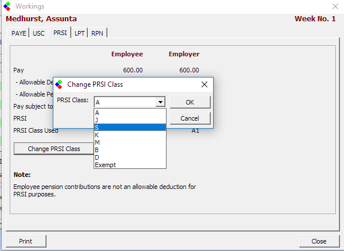This screenshot has height=251, width=344.
Task: Open the USC tab
Action: click(x=38, y=33)
